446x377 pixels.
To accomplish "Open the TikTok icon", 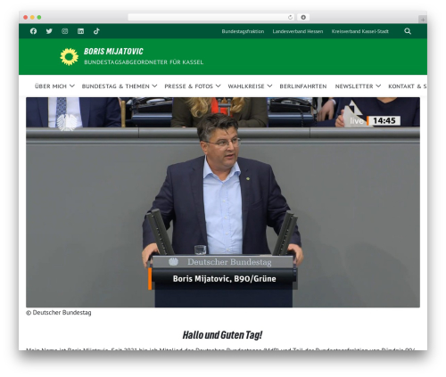I will [96, 31].
